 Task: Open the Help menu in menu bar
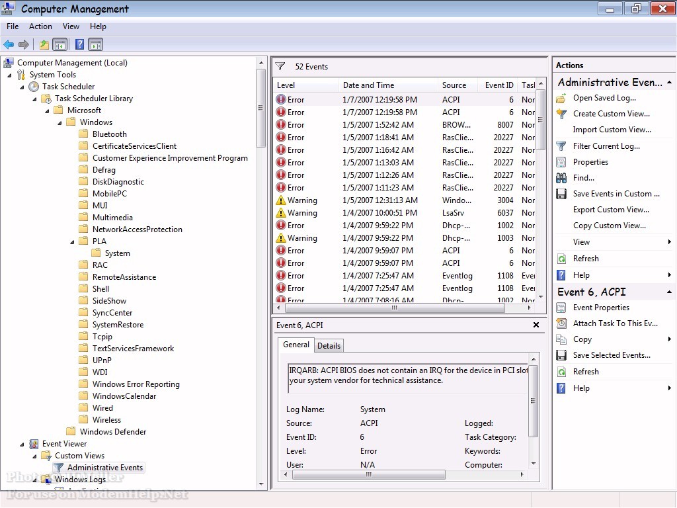[98, 26]
